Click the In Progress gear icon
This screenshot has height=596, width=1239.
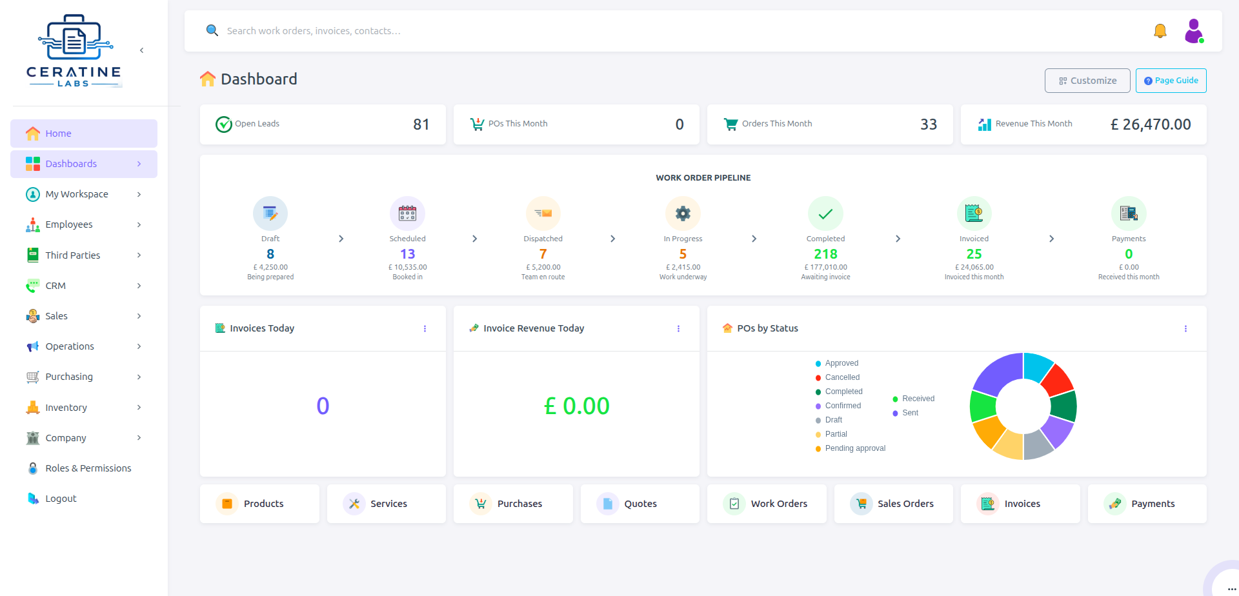[x=683, y=214]
